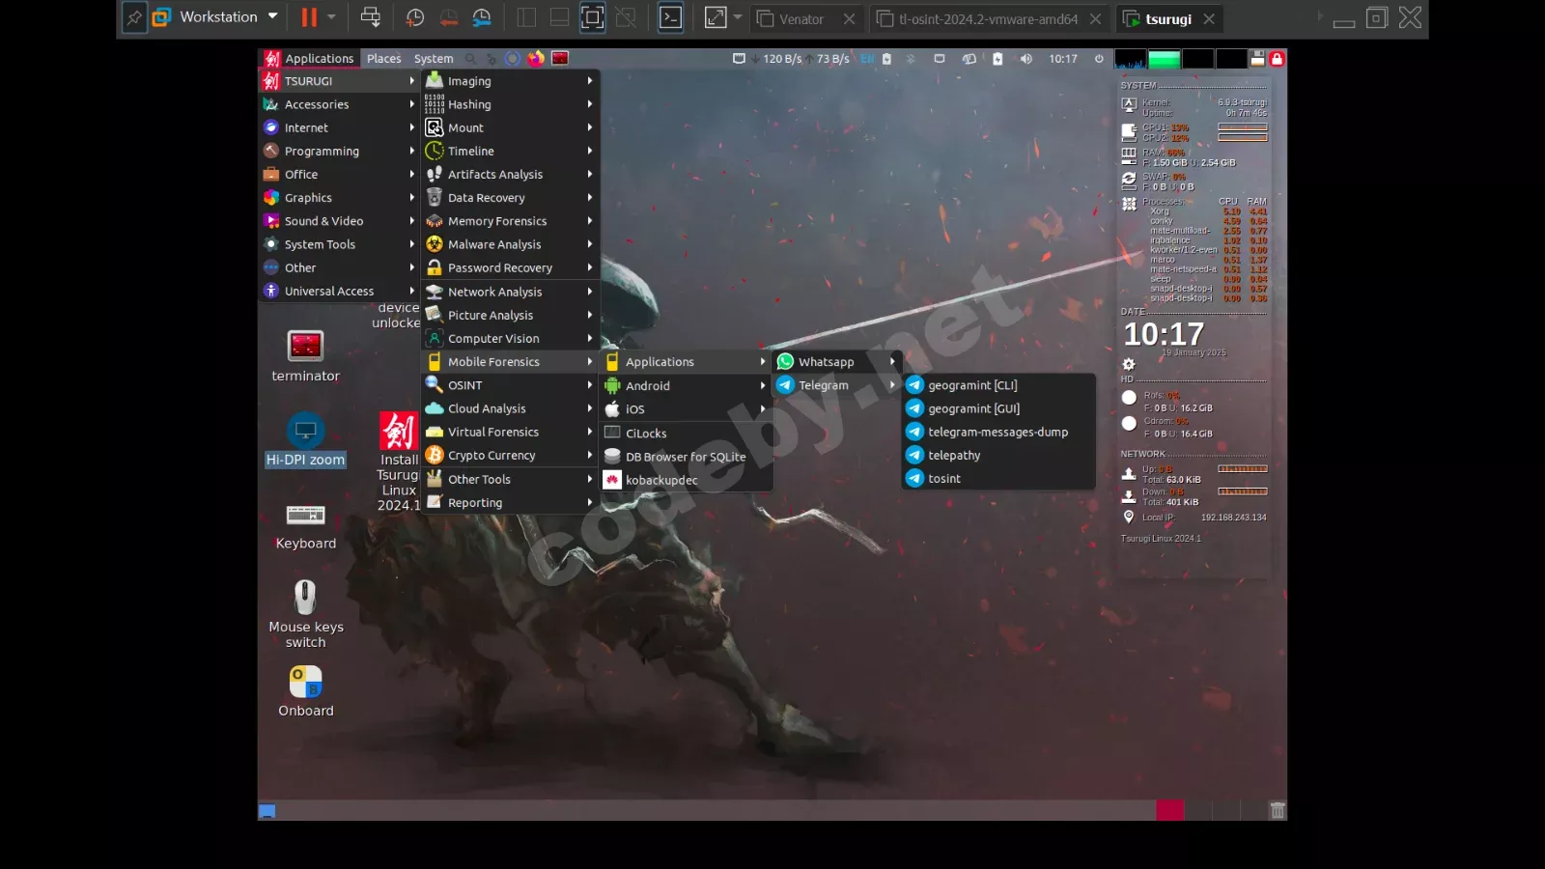Open the Programming category
Viewport: 1545px width, 869px height.
(339, 151)
